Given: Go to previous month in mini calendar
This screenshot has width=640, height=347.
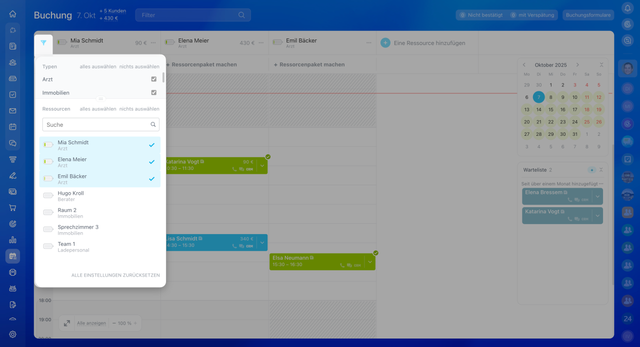Looking at the screenshot, I should (524, 65).
